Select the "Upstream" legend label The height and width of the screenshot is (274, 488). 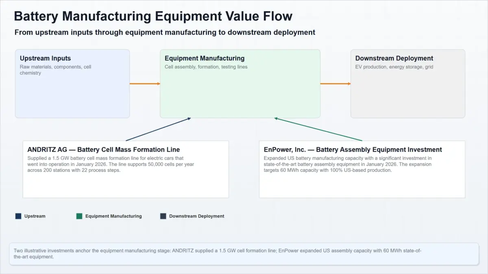tap(35, 216)
